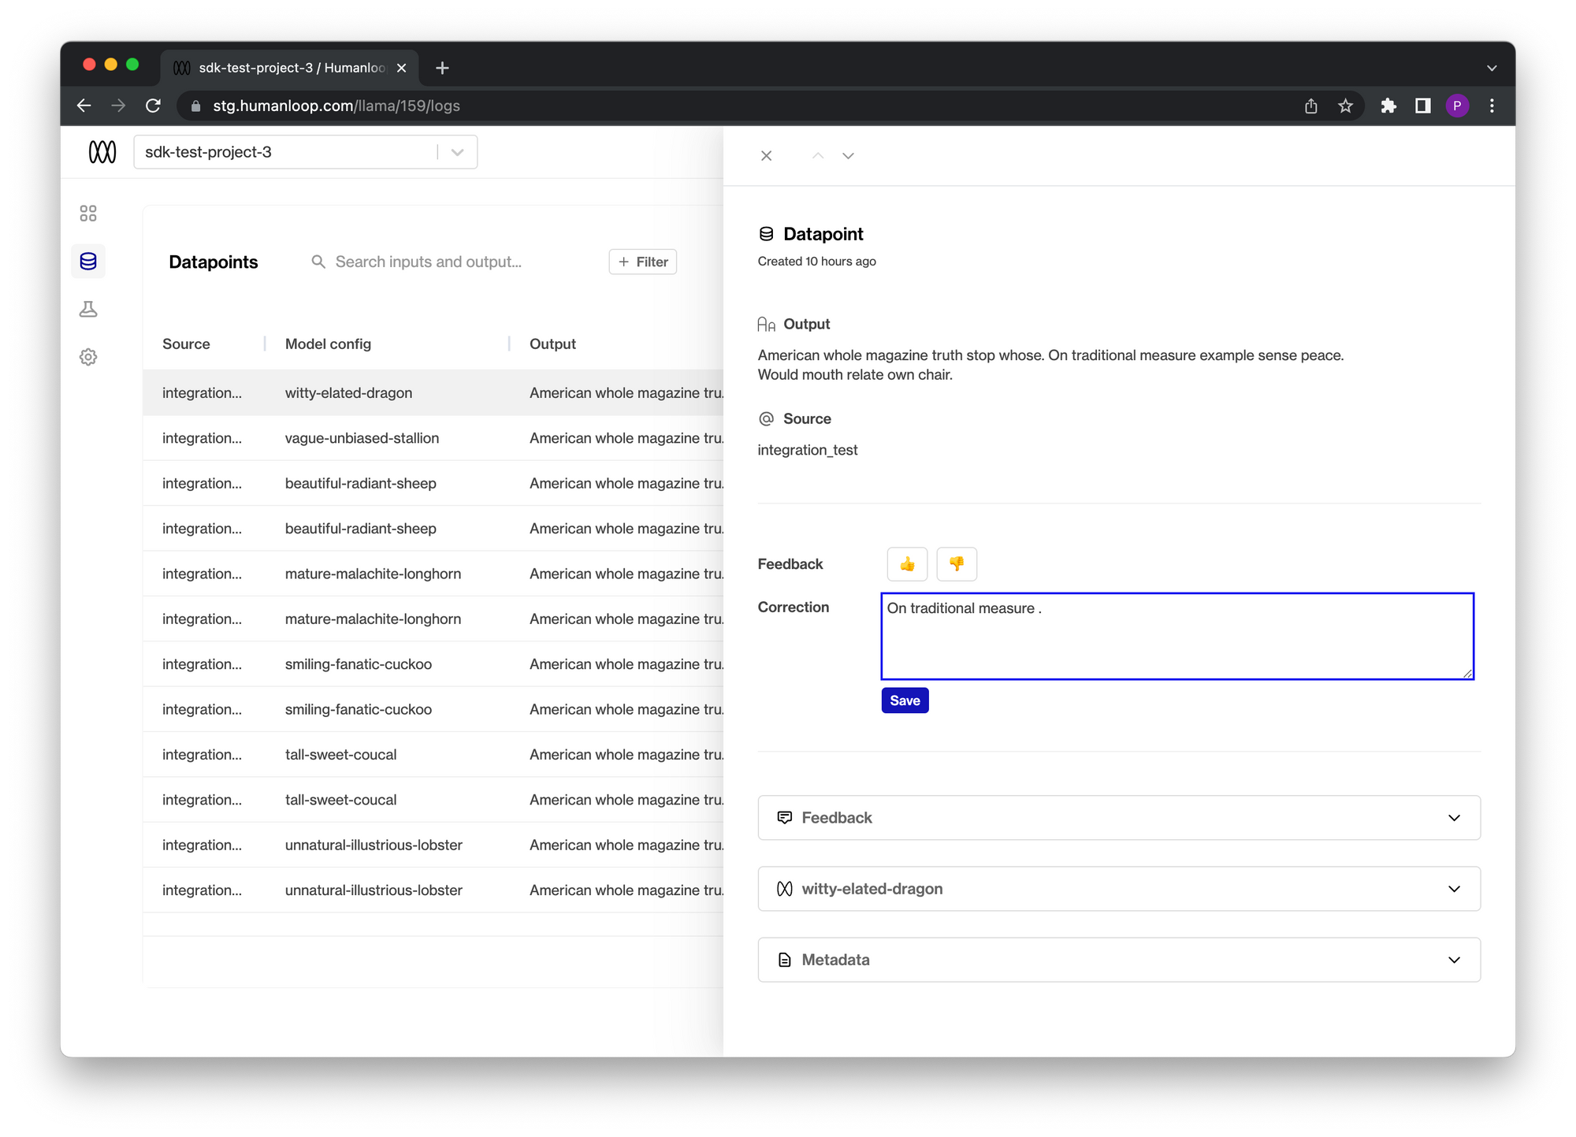This screenshot has width=1576, height=1137.
Task: Click the Source column header
Action: (x=186, y=344)
